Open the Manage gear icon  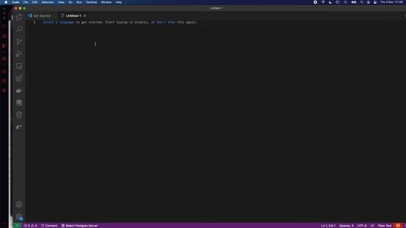[19, 217]
